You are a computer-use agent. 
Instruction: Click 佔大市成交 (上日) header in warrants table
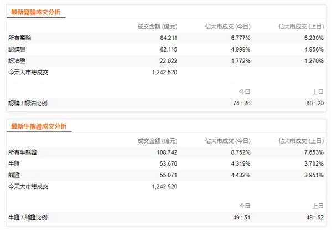[x=301, y=26]
